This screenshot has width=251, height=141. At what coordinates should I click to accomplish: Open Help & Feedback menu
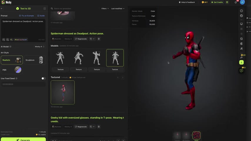click(x=187, y=2)
